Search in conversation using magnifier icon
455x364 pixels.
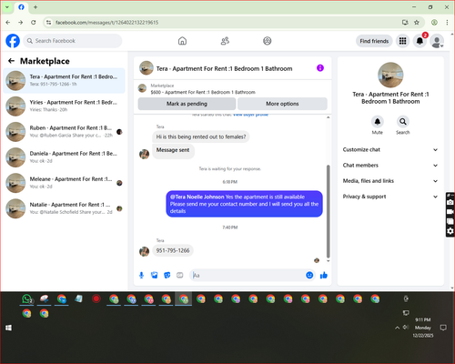click(x=403, y=122)
